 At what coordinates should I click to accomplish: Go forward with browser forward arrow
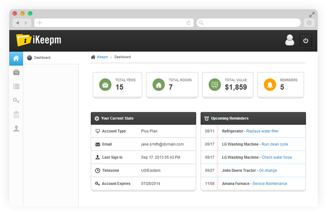(26, 23)
